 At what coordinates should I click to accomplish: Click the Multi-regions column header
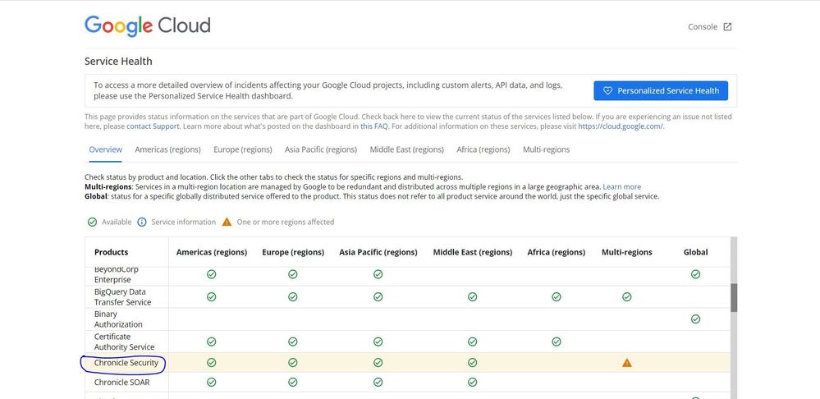627,252
